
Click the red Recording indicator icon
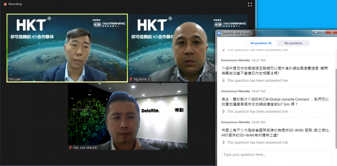click(5, 4)
